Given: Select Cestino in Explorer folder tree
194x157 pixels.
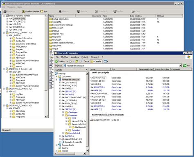Looking at the screenshot, I should (x=65, y=148).
